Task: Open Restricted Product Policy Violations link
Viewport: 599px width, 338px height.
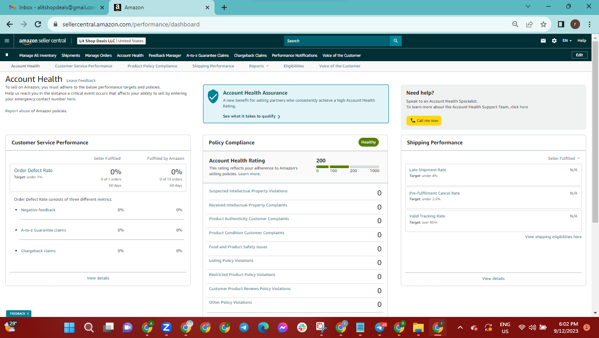Action: tap(242, 275)
